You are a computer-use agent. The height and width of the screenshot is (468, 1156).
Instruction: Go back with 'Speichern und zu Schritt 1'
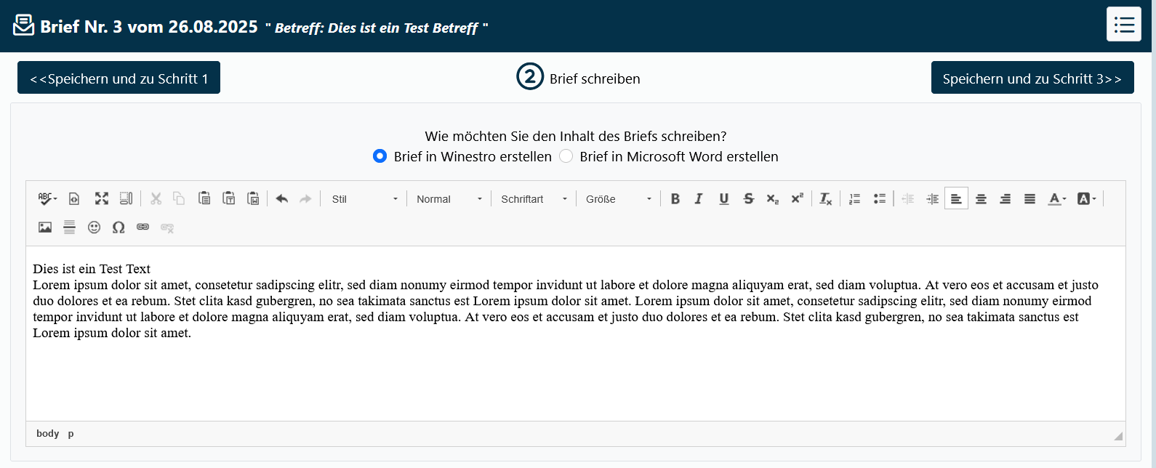(x=119, y=78)
